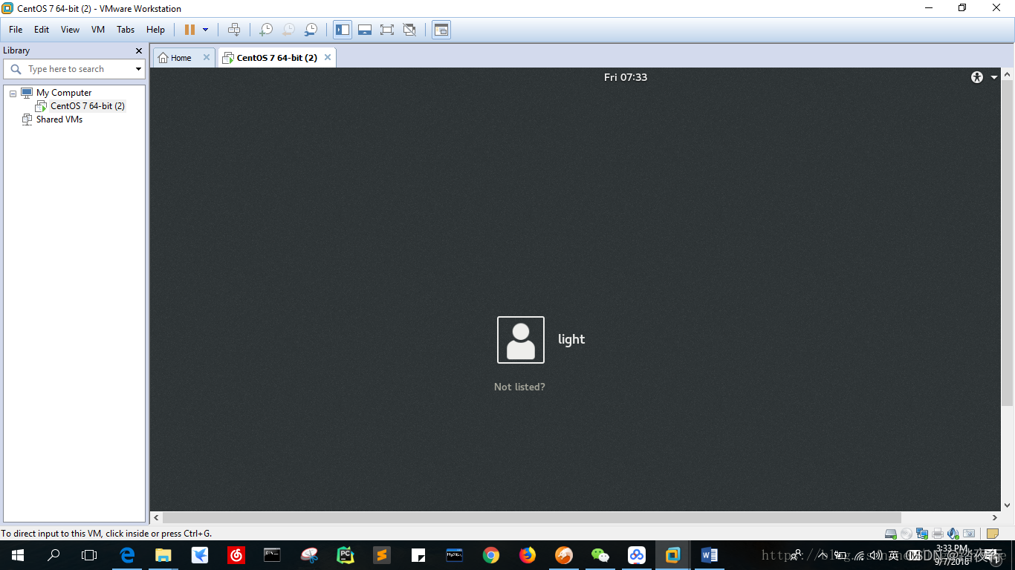The width and height of the screenshot is (1015, 570).
Task: Open PyCharm from the taskbar
Action: tap(346, 555)
